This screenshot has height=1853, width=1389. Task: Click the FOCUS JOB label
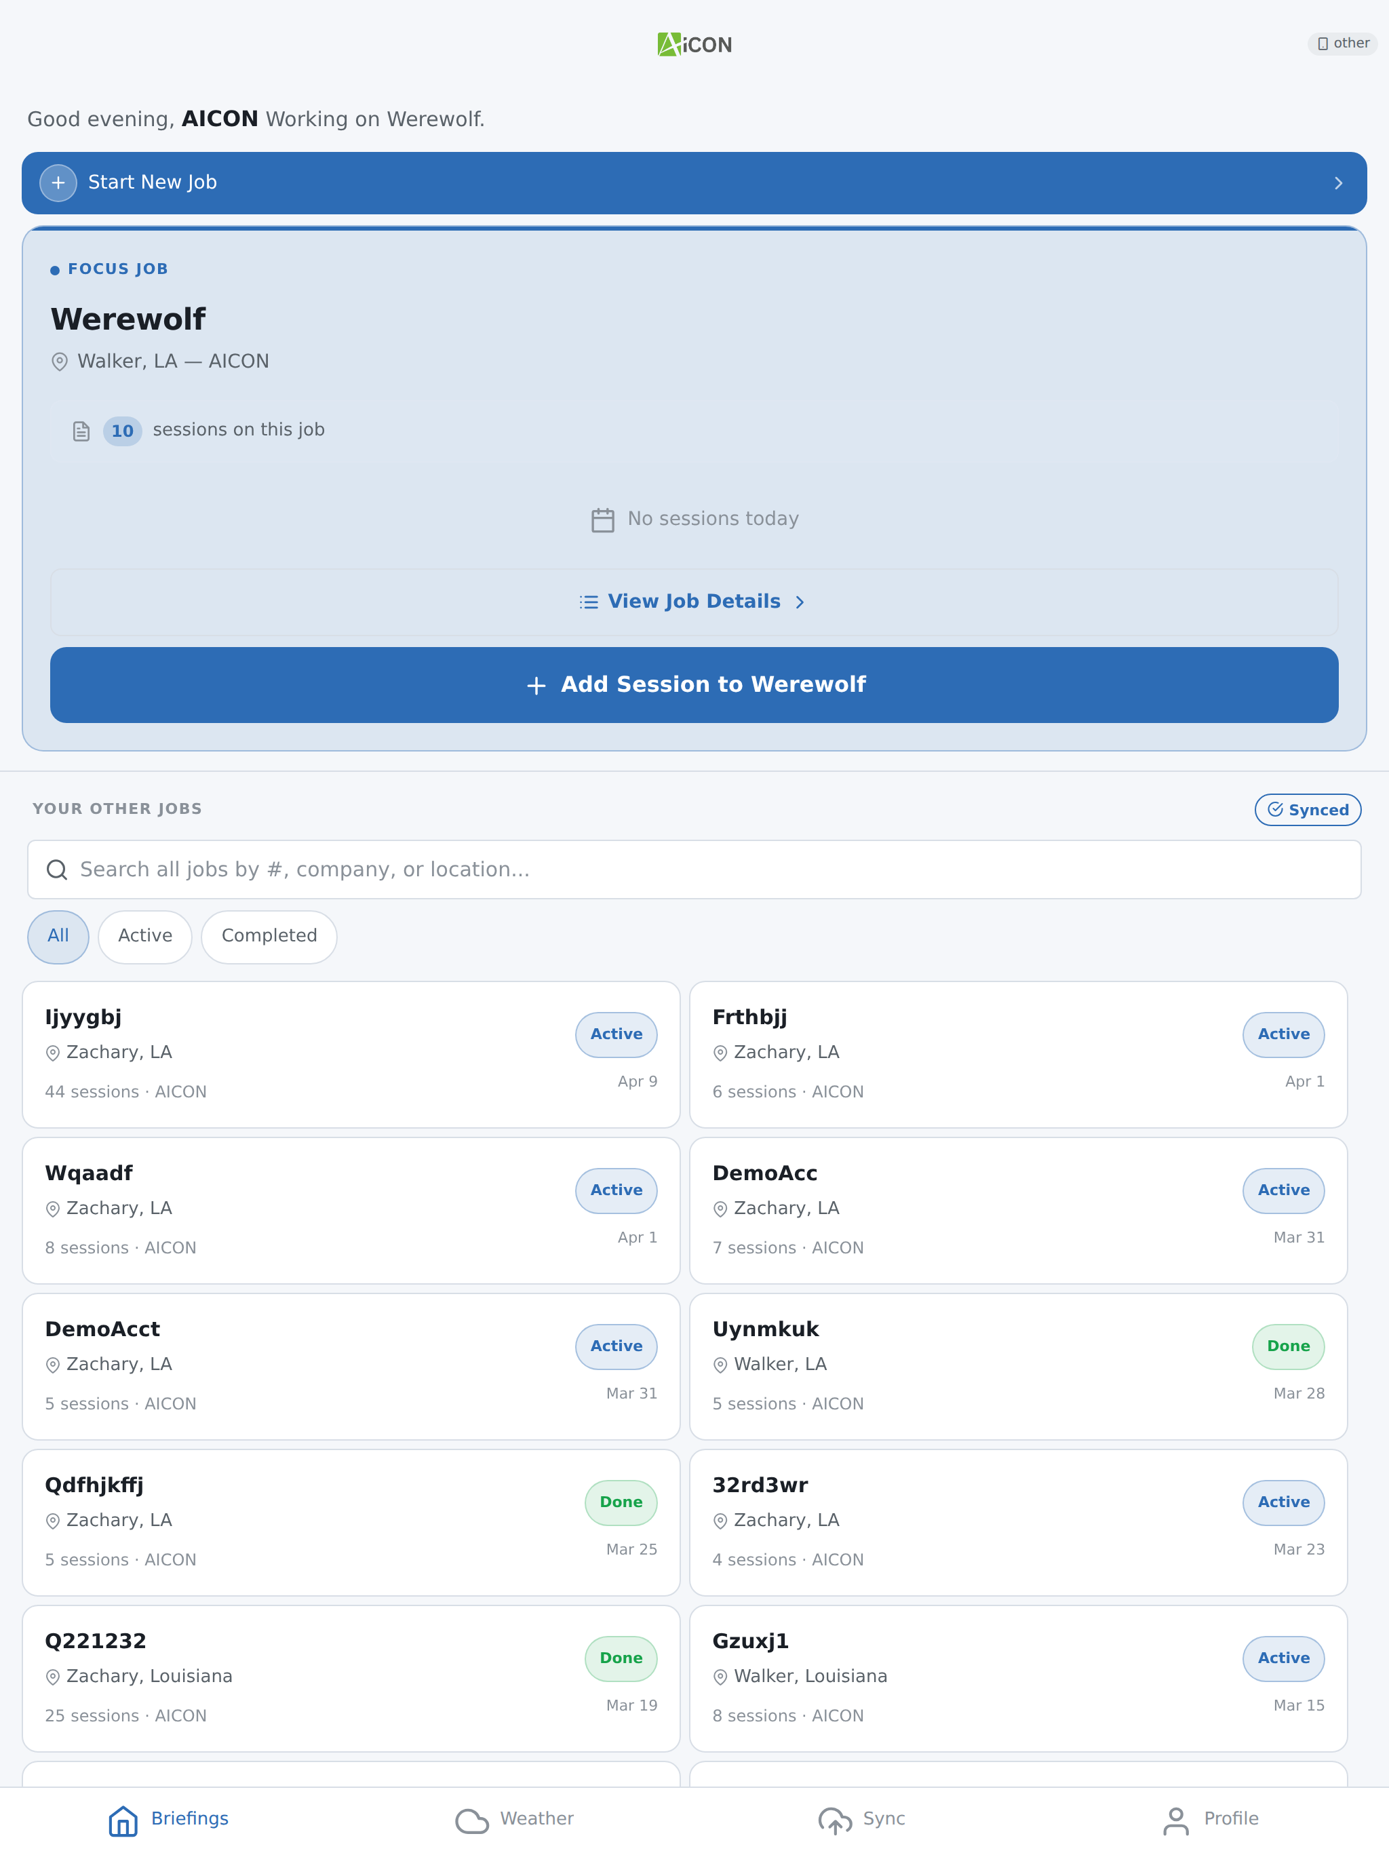tap(117, 269)
